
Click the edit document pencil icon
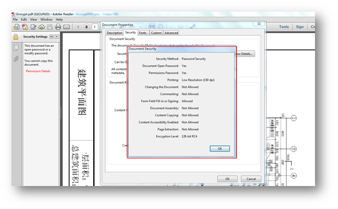(x=33, y=27)
